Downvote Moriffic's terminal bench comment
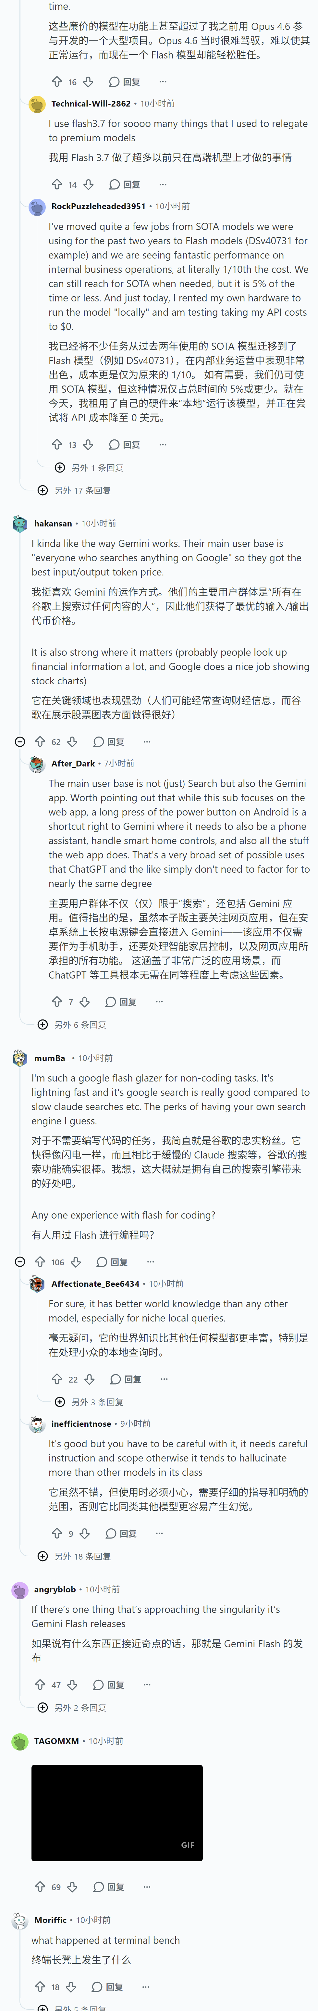Screen dimensions: 318x2011 pyautogui.click(x=71, y=1987)
